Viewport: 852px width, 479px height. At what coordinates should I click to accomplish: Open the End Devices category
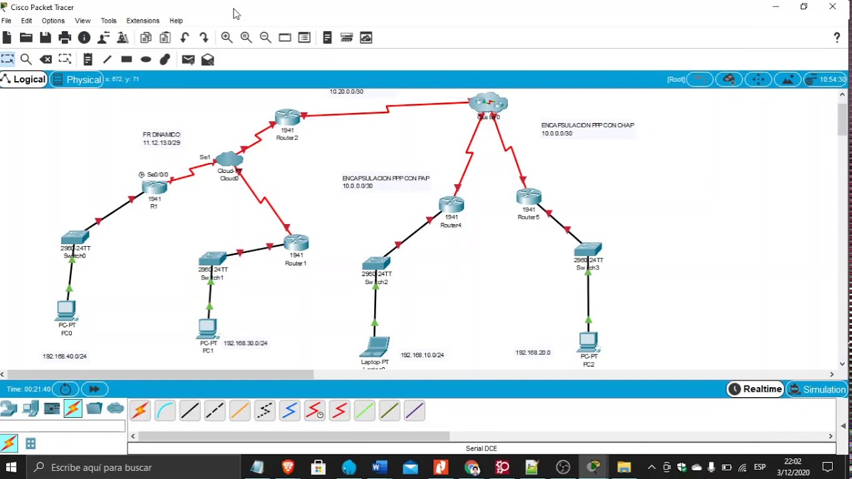[x=31, y=408]
